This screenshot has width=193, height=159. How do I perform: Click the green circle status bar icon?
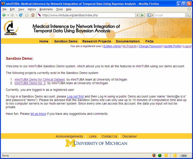click(x=160, y=155)
